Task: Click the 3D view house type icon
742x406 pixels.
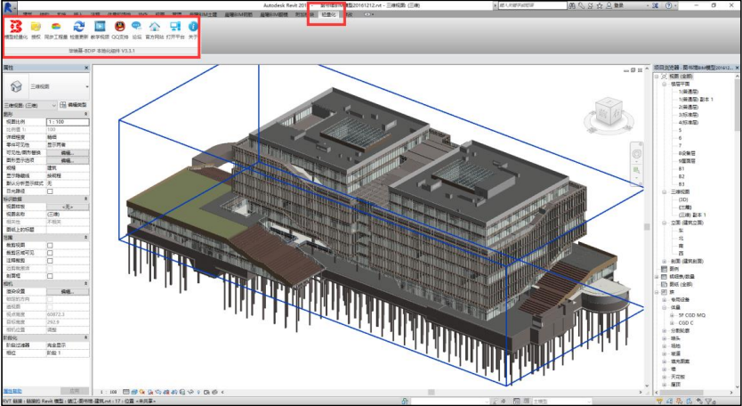Action: 16,86
